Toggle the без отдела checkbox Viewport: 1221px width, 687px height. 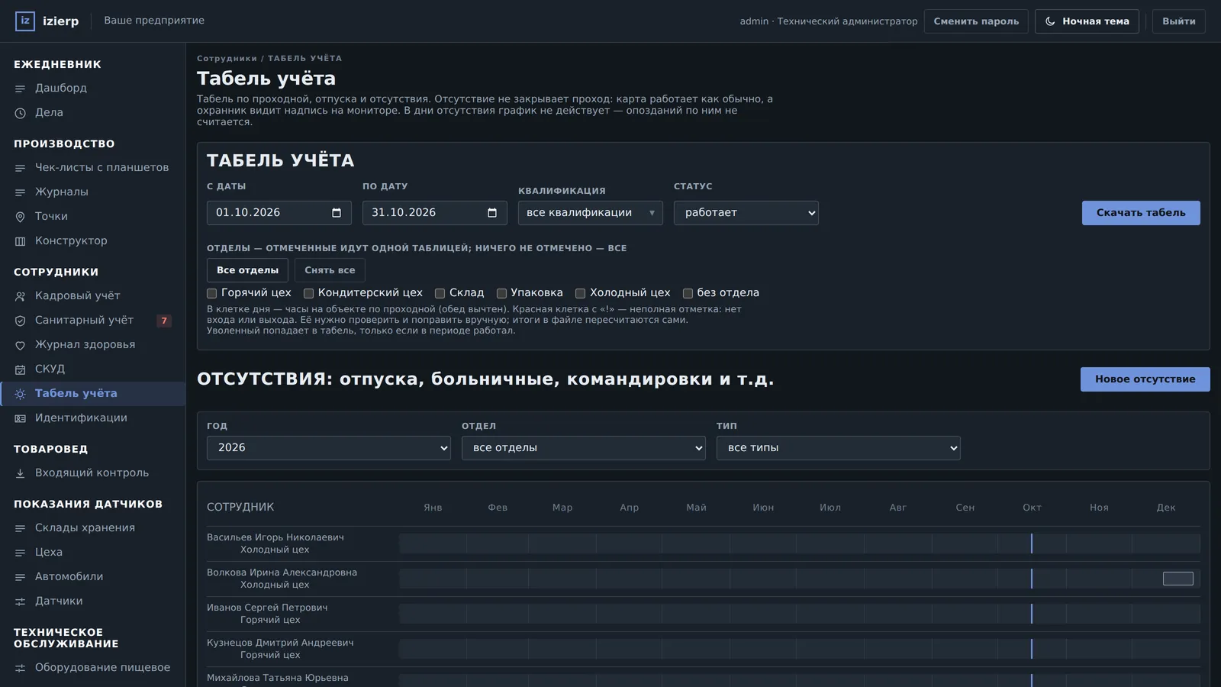(x=688, y=293)
